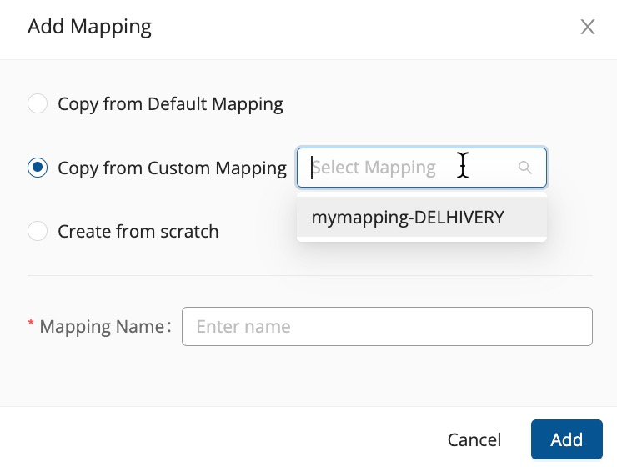
Task: Click the horizontal divider above Mapping Name
Action: (310, 275)
